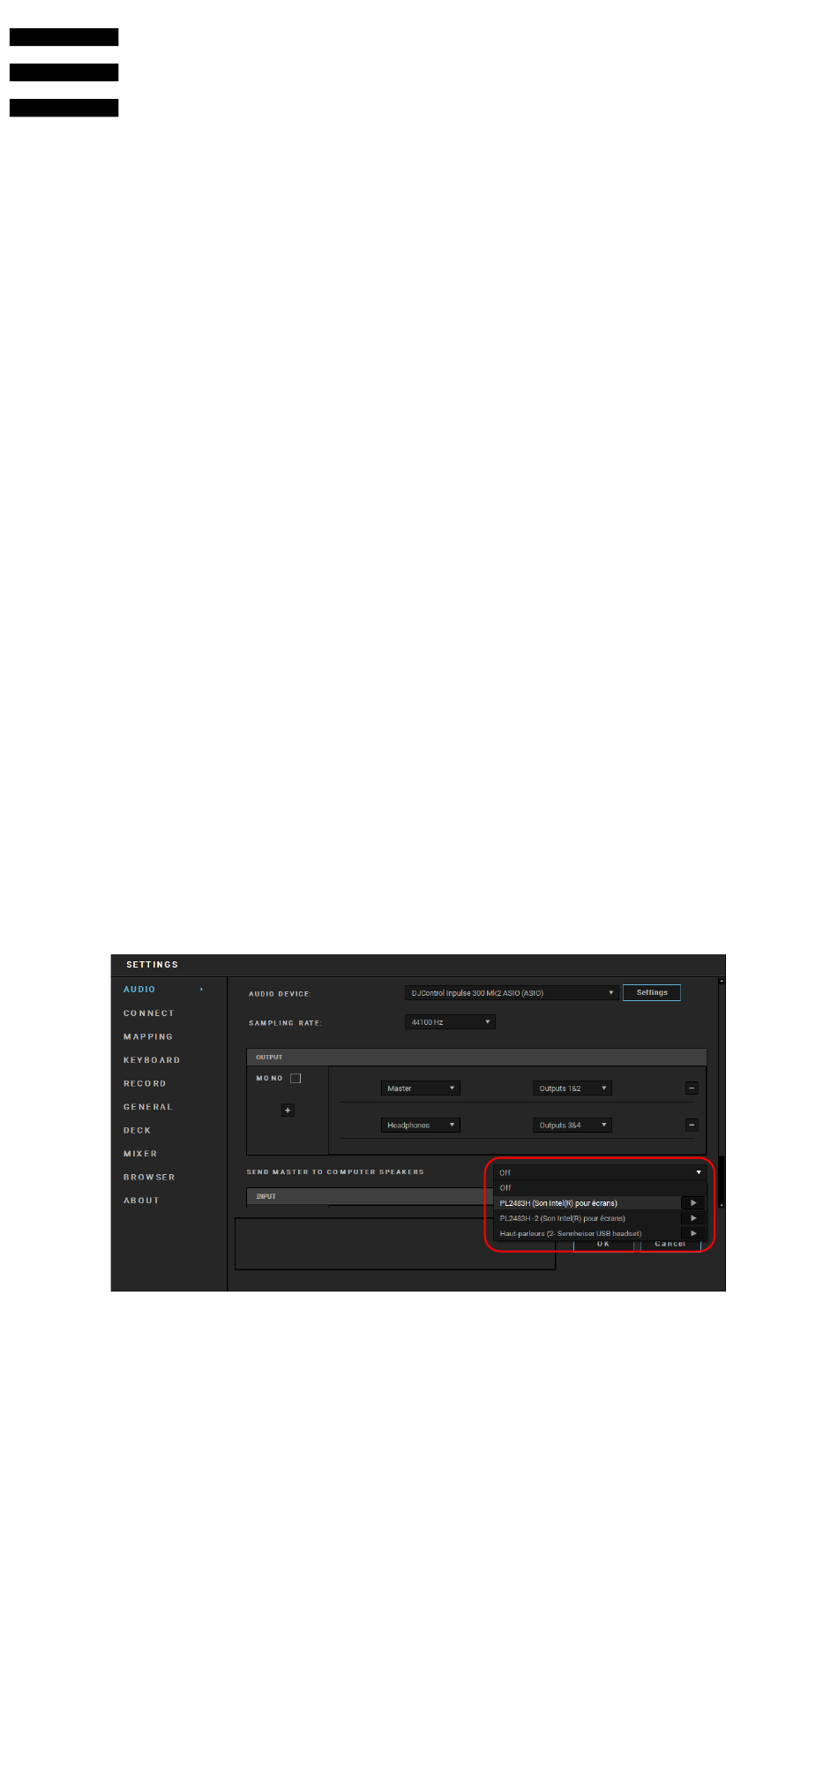The width and height of the screenshot is (838, 1770).
Task: Open the Headphones output type dropdown
Action: point(421,1125)
